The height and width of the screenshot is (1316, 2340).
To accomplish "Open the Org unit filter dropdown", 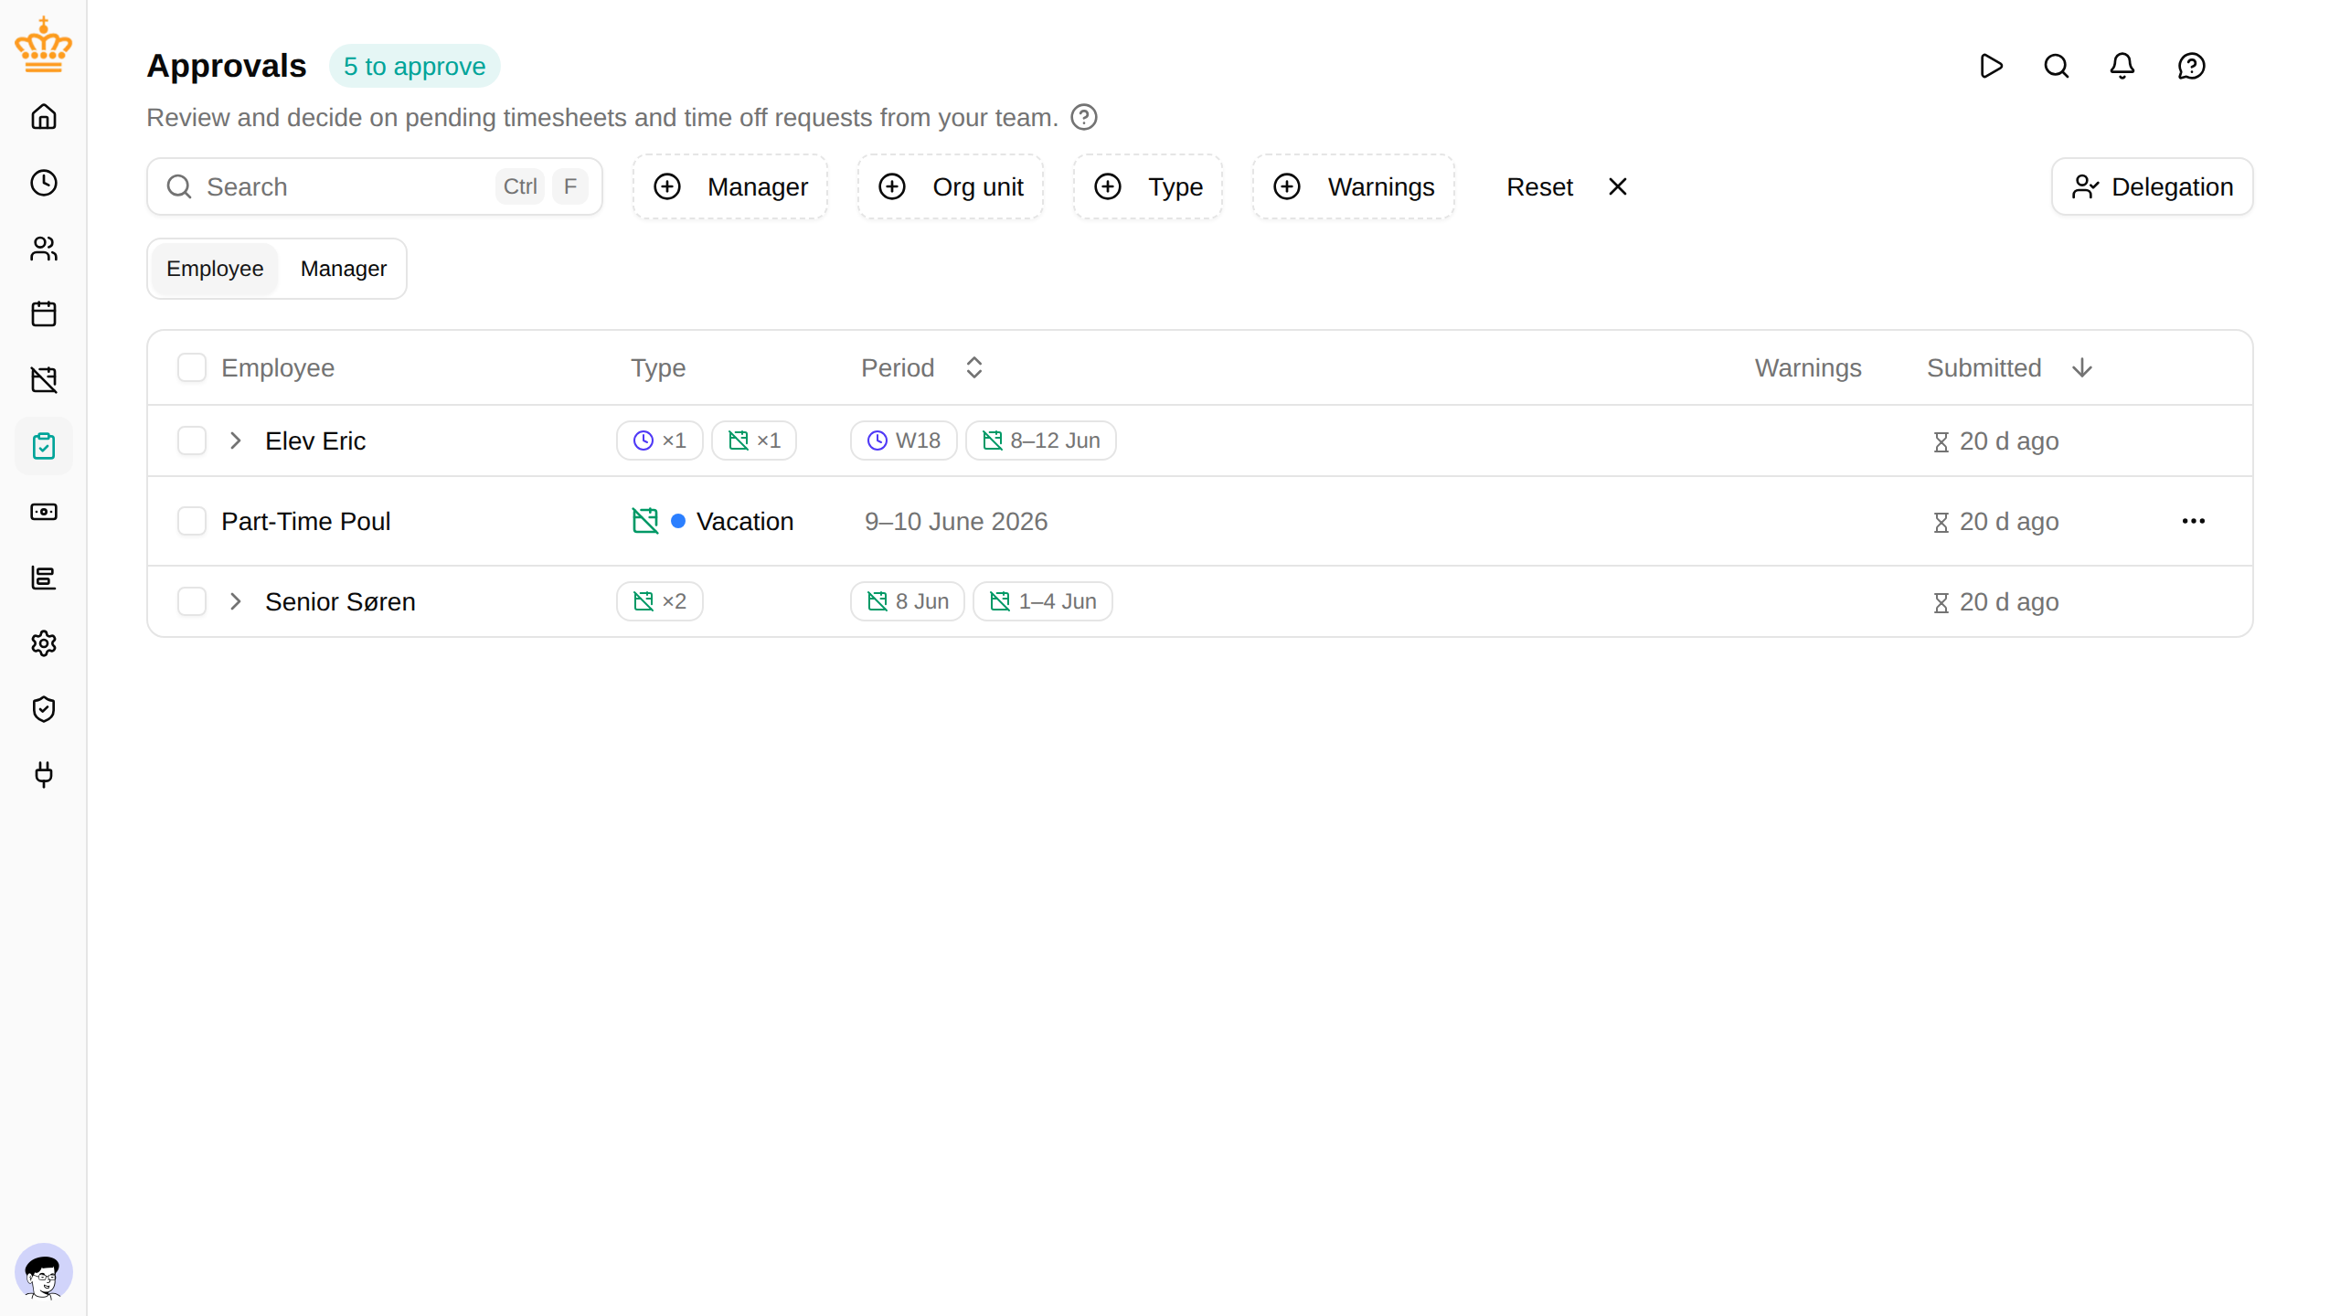I will pyautogui.click(x=951, y=186).
